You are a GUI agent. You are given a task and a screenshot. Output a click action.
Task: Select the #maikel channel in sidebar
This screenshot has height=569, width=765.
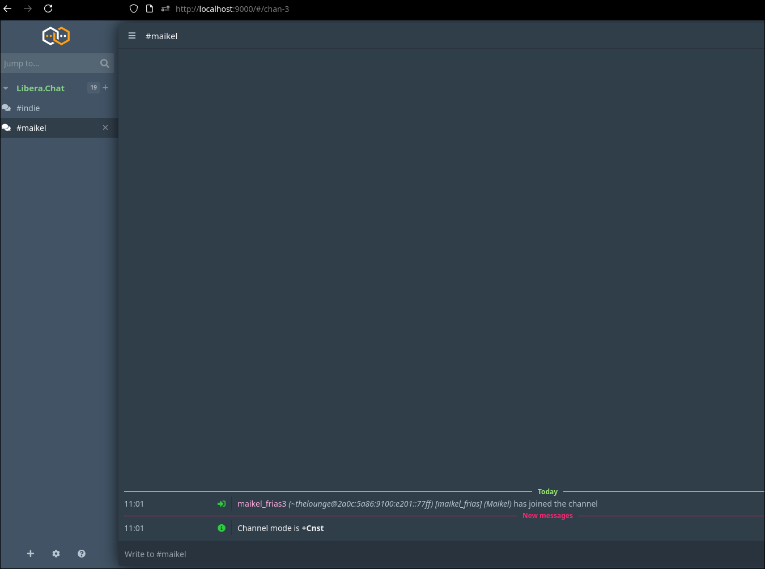32,128
